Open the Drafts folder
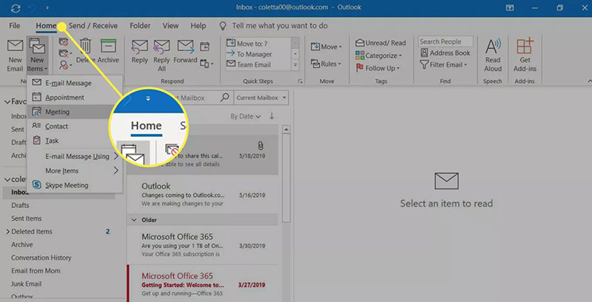This screenshot has height=302, width=592. pos(20,205)
